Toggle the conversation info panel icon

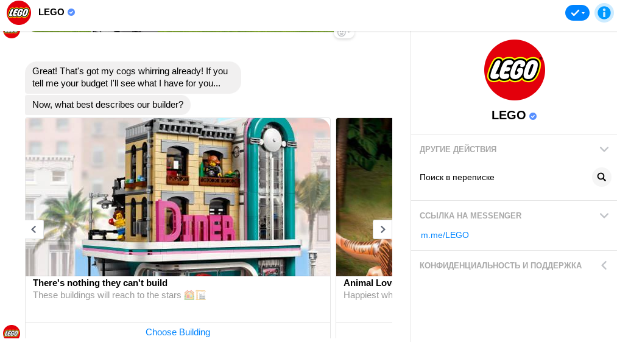point(604,13)
